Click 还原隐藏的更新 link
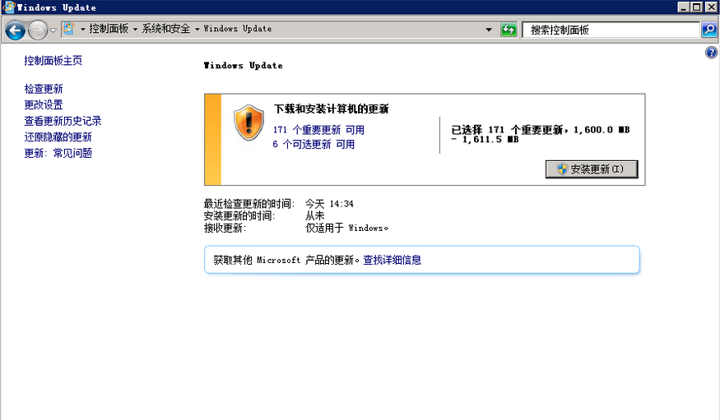This screenshot has width=720, height=420. (x=58, y=137)
